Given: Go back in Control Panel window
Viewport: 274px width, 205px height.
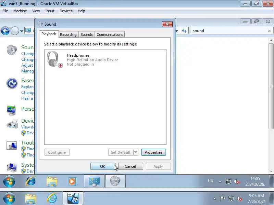Looking at the screenshot, I should click(5, 31).
